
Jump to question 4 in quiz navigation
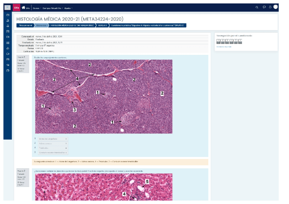tap(231, 42)
